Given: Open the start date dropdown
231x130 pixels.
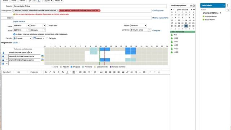Looking at the screenshot, I should (28, 26).
